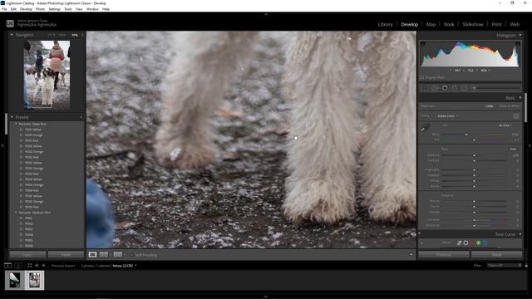Switch to the Library module
Viewport: 532px width, 299px height.
[x=385, y=24]
